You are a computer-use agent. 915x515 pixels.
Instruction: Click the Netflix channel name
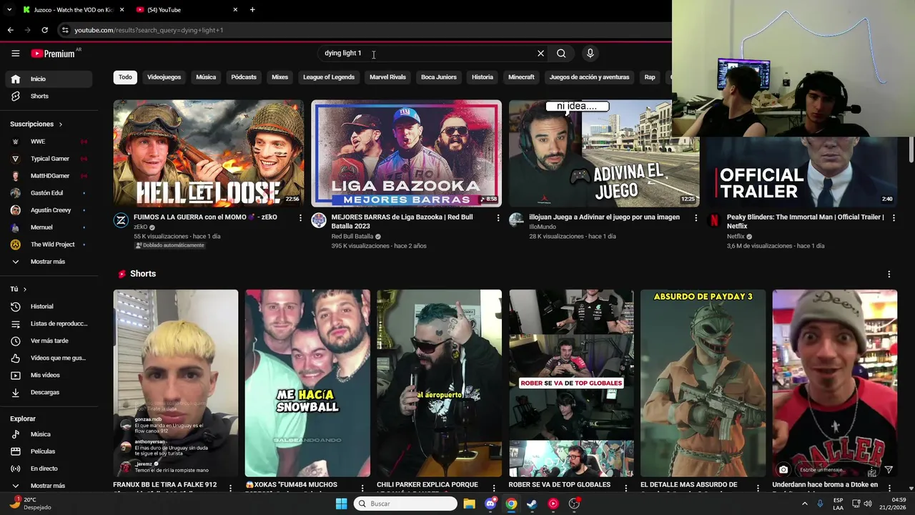click(736, 236)
